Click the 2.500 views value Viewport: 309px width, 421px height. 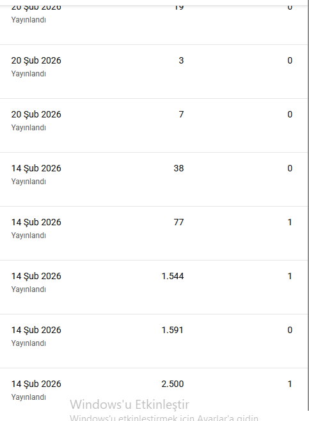click(x=173, y=384)
